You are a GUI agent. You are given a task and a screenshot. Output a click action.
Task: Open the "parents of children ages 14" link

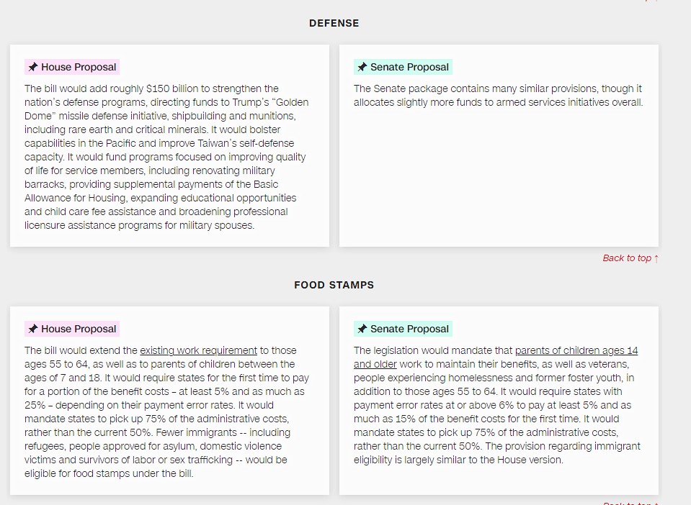(576, 351)
